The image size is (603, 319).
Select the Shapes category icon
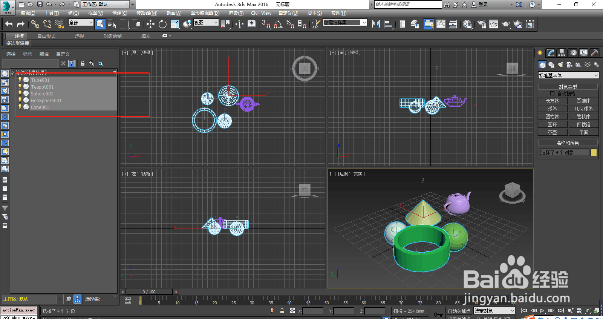pyautogui.click(x=551, y=65)
